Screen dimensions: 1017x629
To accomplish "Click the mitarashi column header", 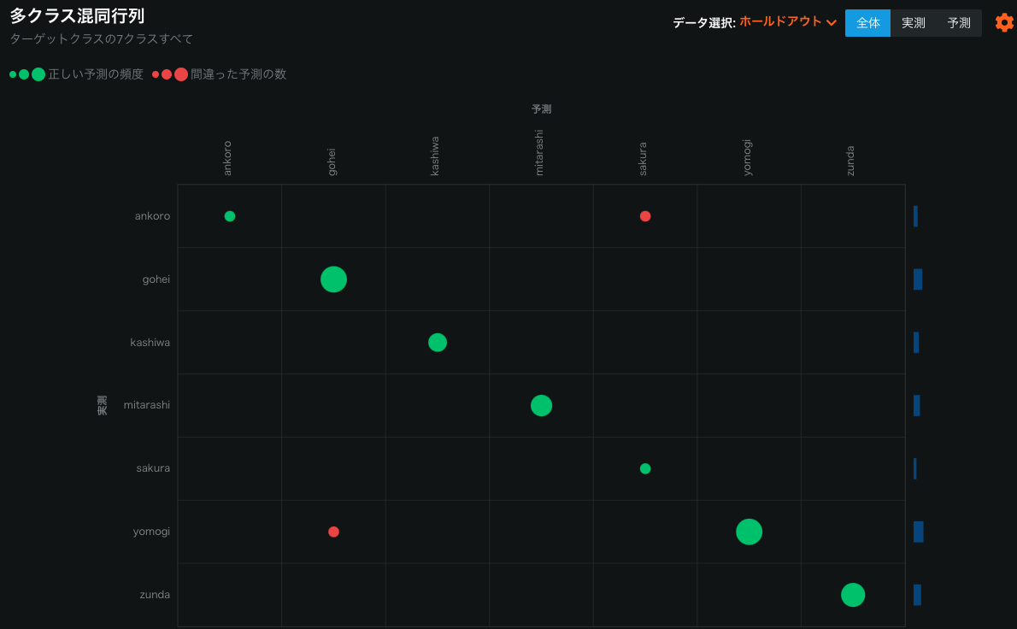I will [x=538, y=153].
